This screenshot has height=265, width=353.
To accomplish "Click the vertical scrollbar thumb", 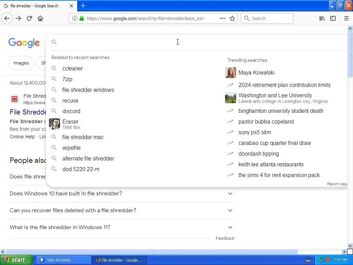I will pyautogui.click(x=350, y=54).
